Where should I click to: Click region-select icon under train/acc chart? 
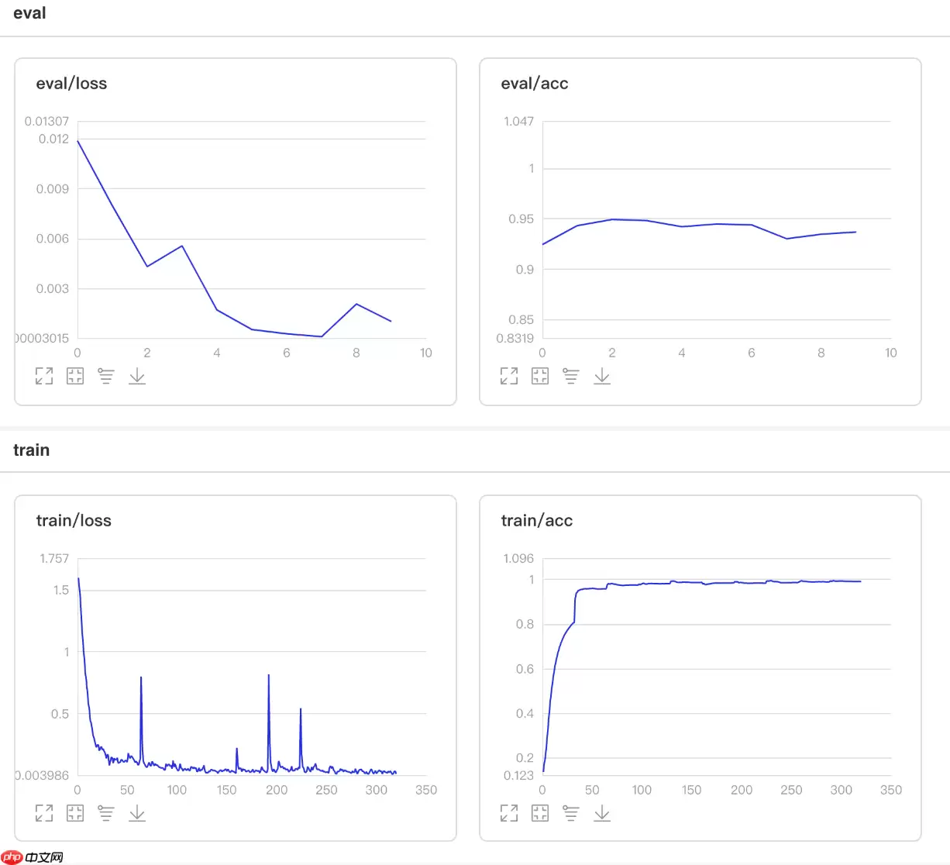(540, 813)
